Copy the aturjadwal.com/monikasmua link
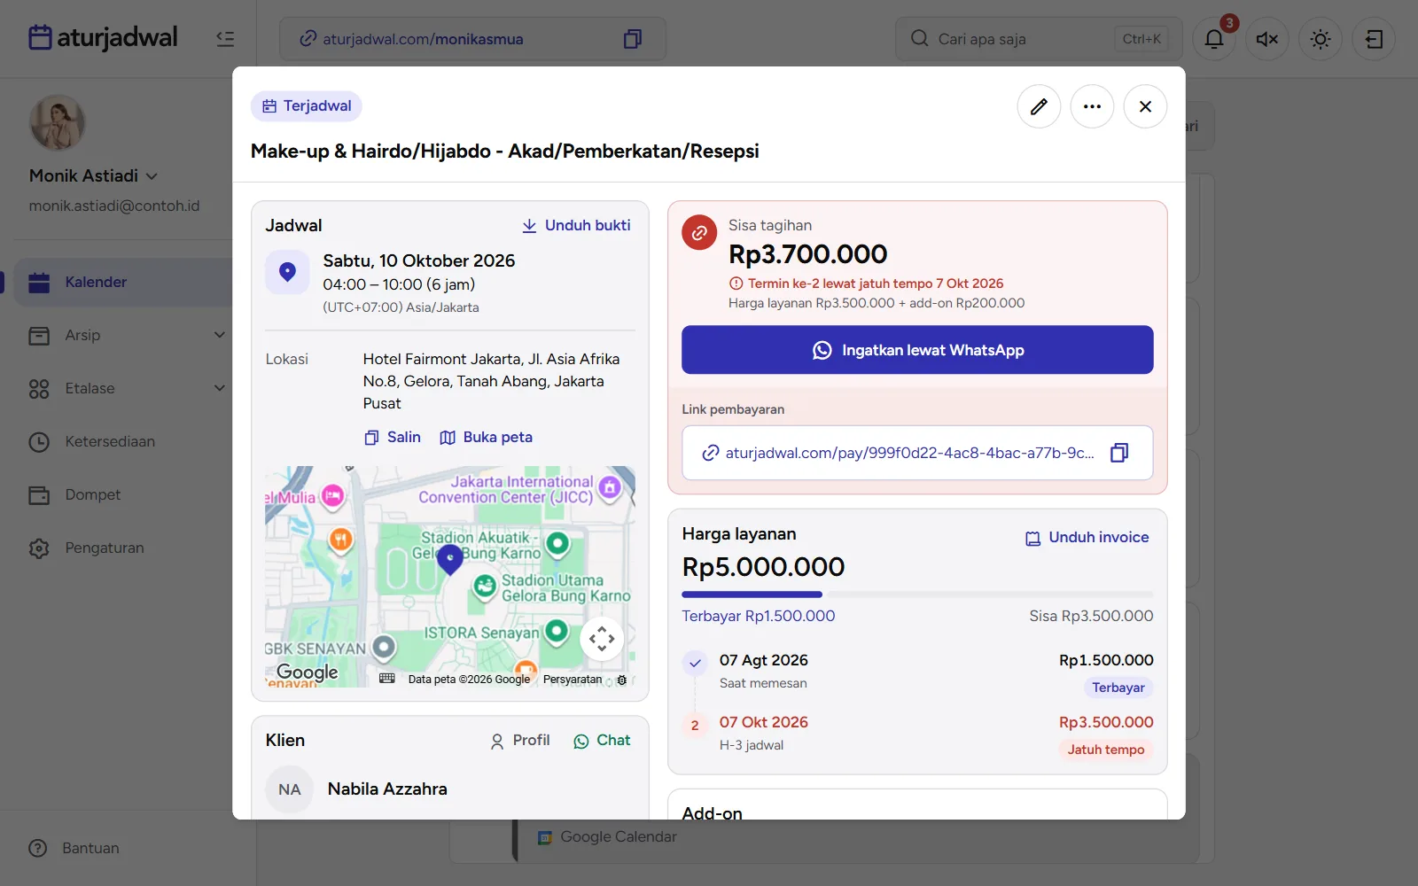1418x886 pixels. 632,39
